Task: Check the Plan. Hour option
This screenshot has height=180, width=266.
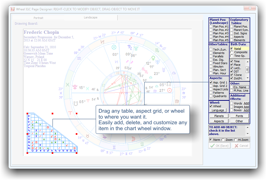Action: click(x=211, y=73)
